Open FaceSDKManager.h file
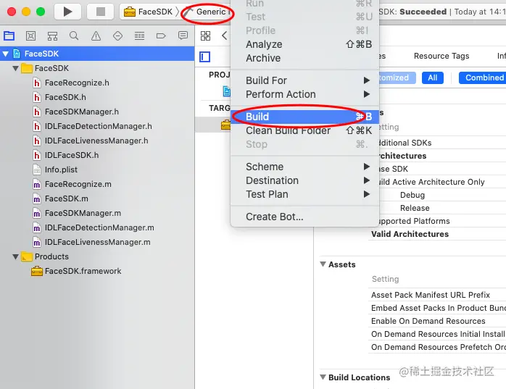 [x=82, y=112]
